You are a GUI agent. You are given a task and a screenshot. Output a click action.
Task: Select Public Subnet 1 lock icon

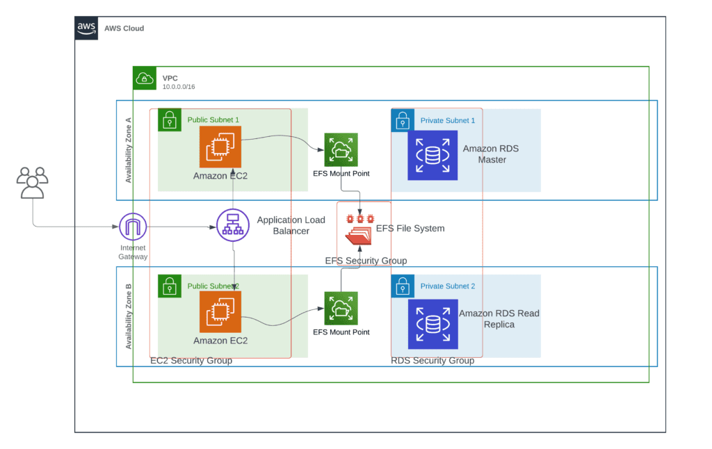pyautogui.click(x=170, y=120)
